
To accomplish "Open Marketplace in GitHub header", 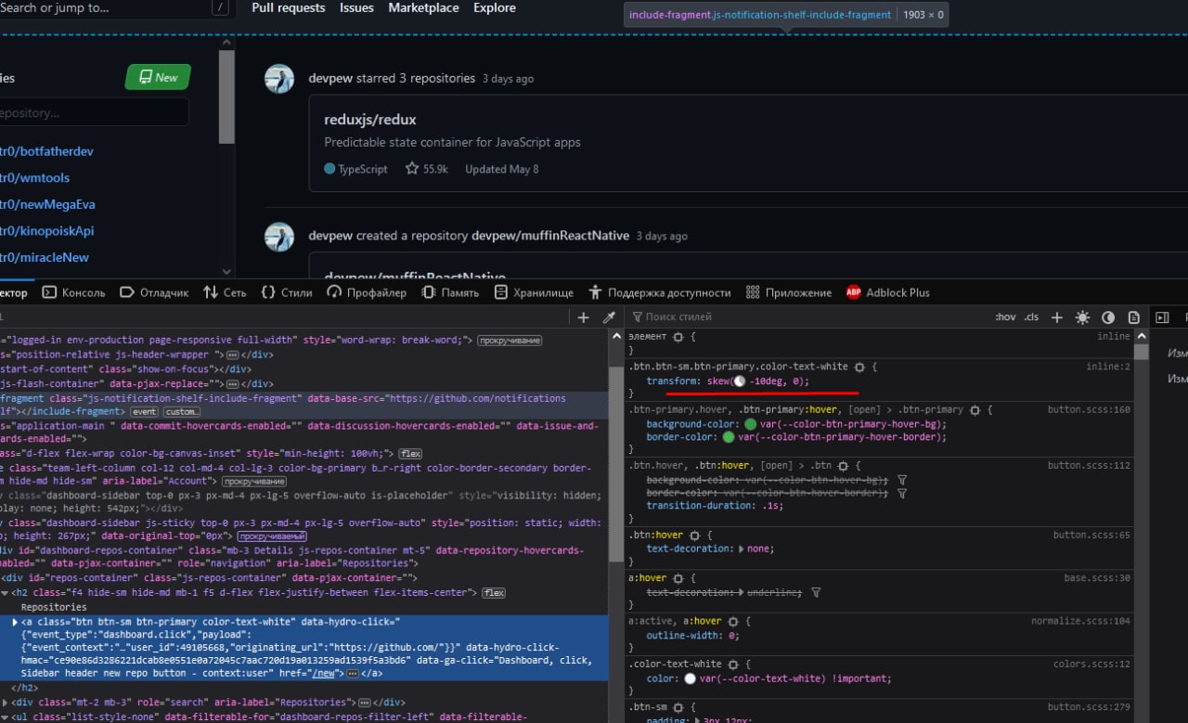I will tap(423, 7).
